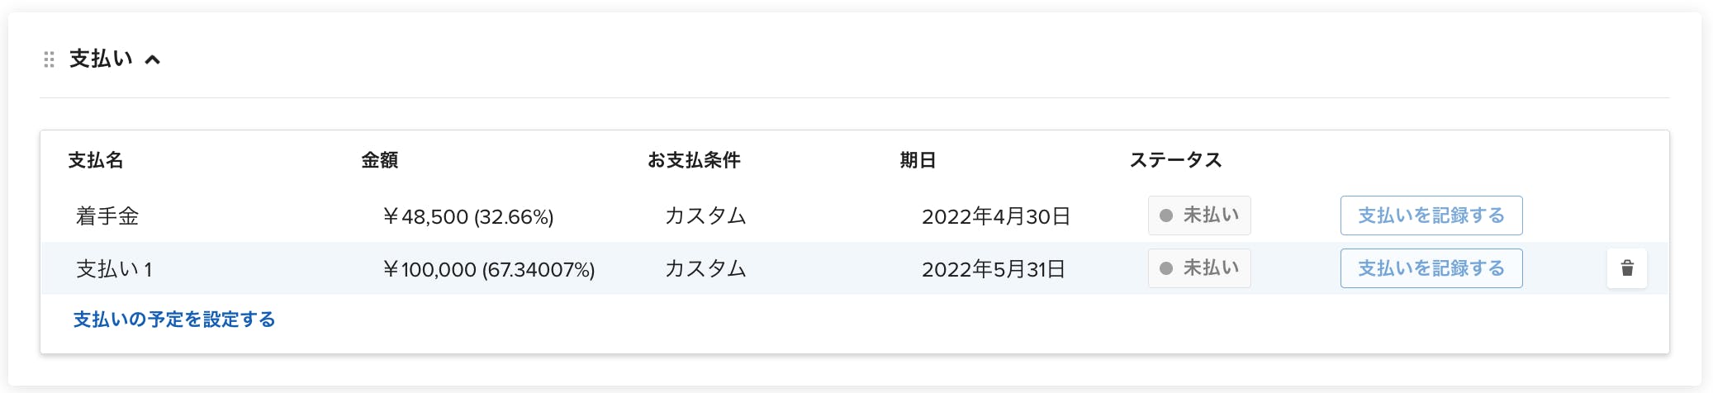Click the 金額 column header
The width and height of the screenshot is (1713, 393).
pos(380,160)
